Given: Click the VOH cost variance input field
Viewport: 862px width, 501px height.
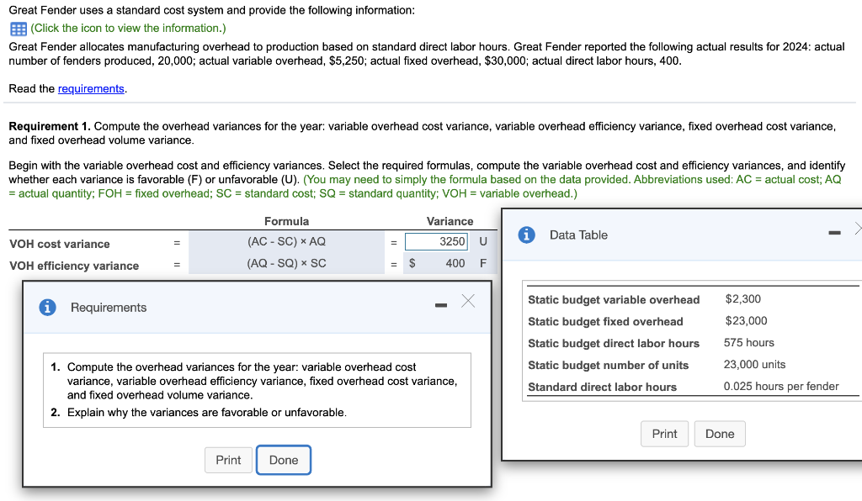Looking at the screenshot, I should 436,241.
